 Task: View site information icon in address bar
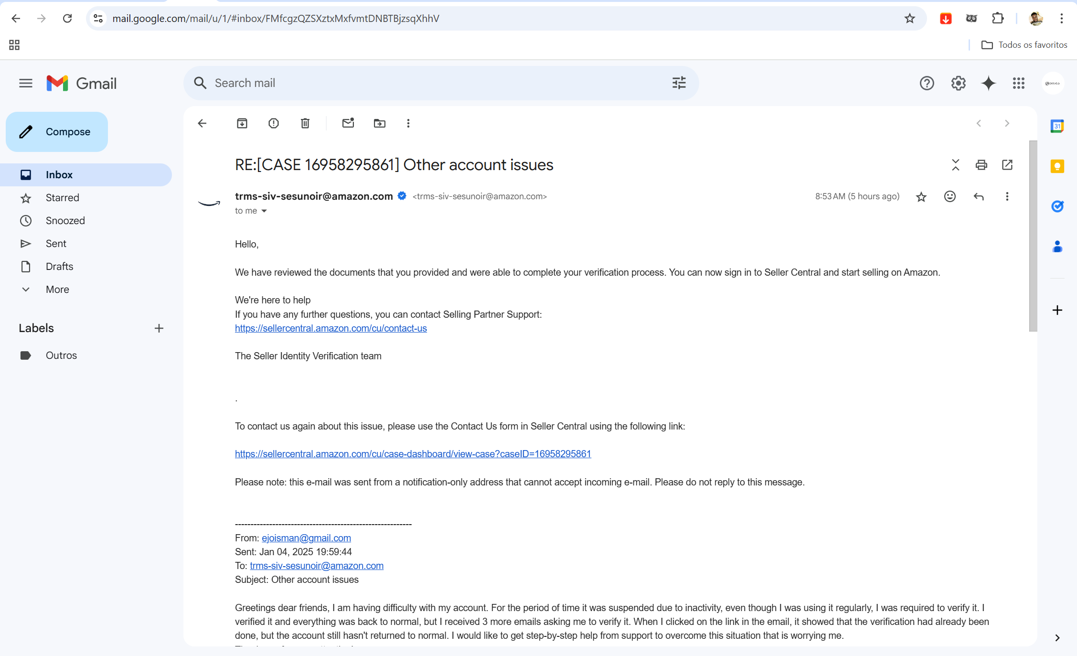pos(98,18)
